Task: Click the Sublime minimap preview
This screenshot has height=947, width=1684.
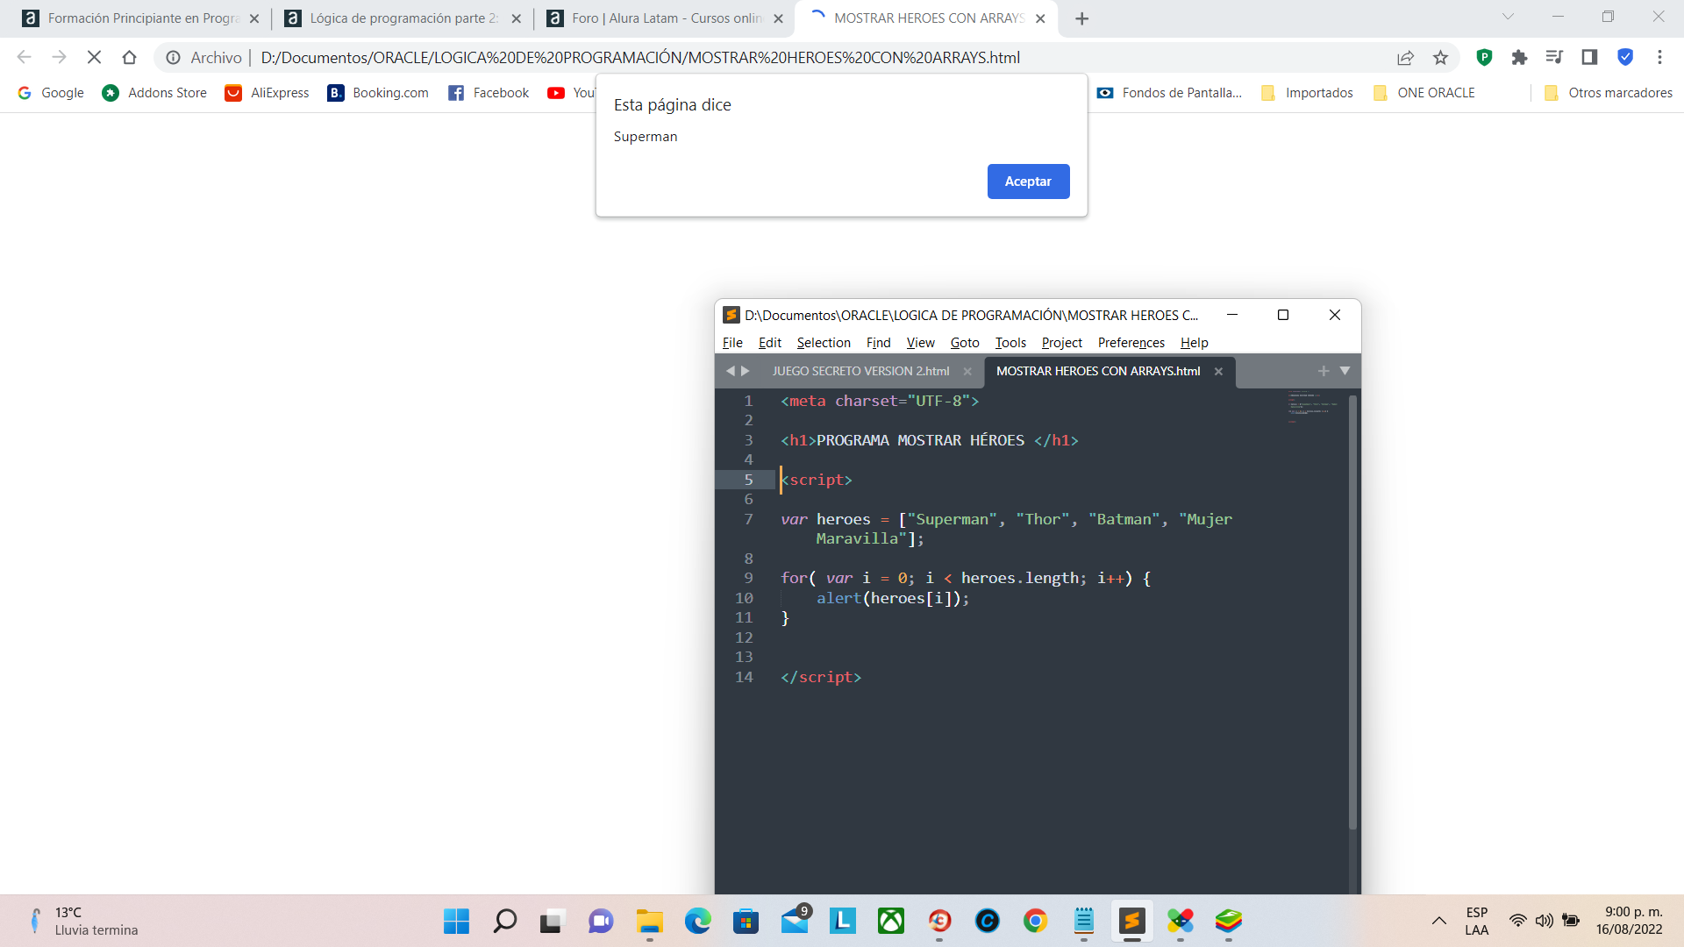Action: (1312, 407)
